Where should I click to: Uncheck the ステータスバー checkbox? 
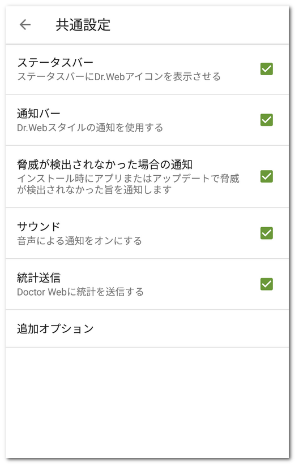pyautogui.click(x=267, y=69)
